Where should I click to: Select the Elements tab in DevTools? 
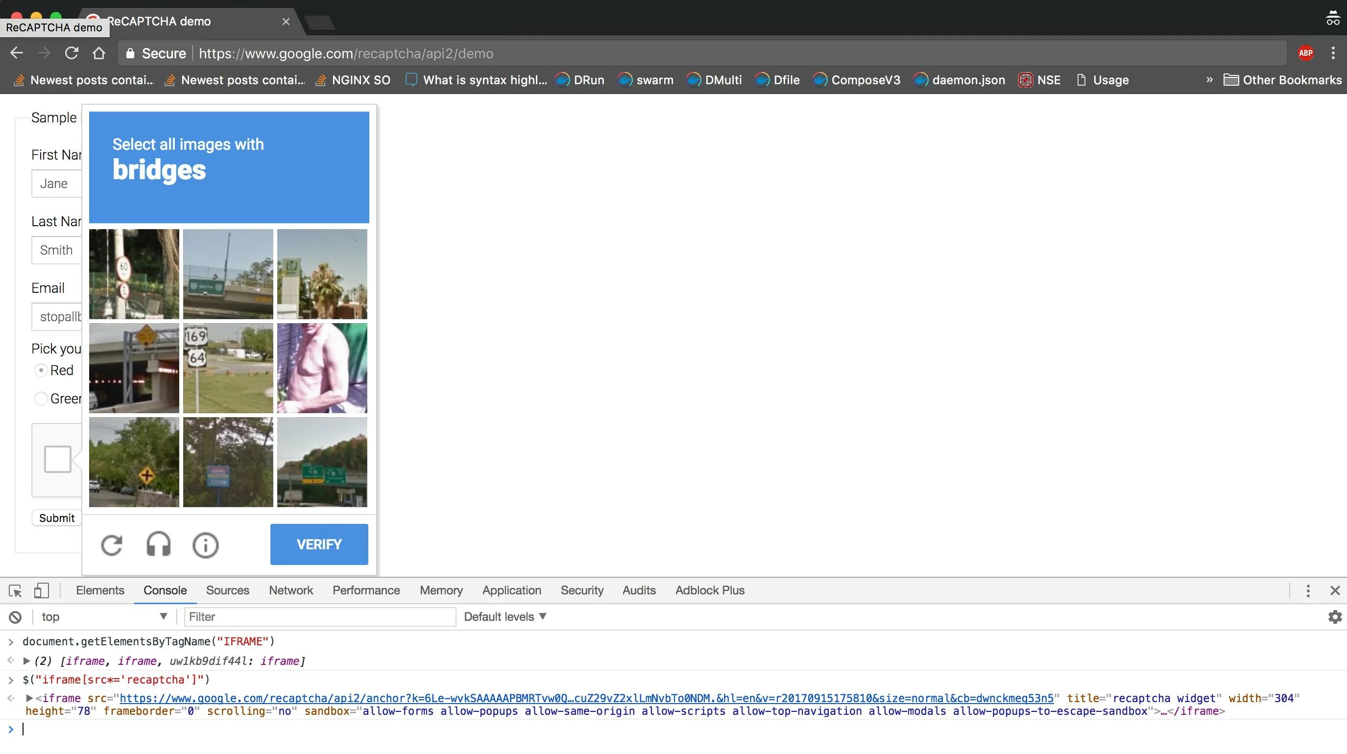[x=99, y=589]
